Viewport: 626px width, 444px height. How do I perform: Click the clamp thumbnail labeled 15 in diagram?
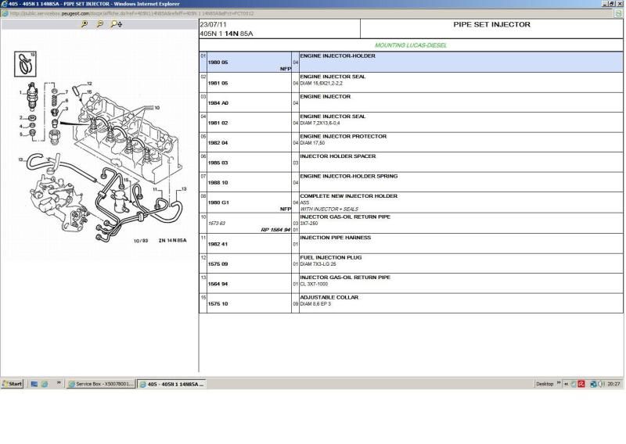tap(25, 64)
